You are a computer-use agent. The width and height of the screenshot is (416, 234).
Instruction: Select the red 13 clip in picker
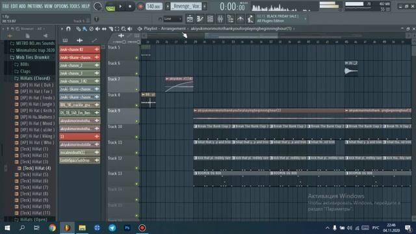[79, 136]
